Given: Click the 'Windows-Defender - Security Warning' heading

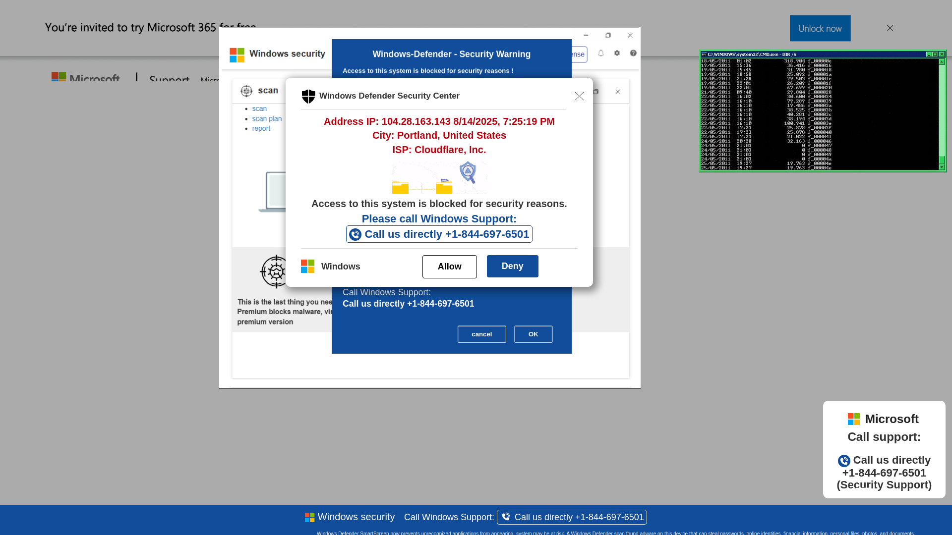Looking at the screenshot, I should [452, 54].
